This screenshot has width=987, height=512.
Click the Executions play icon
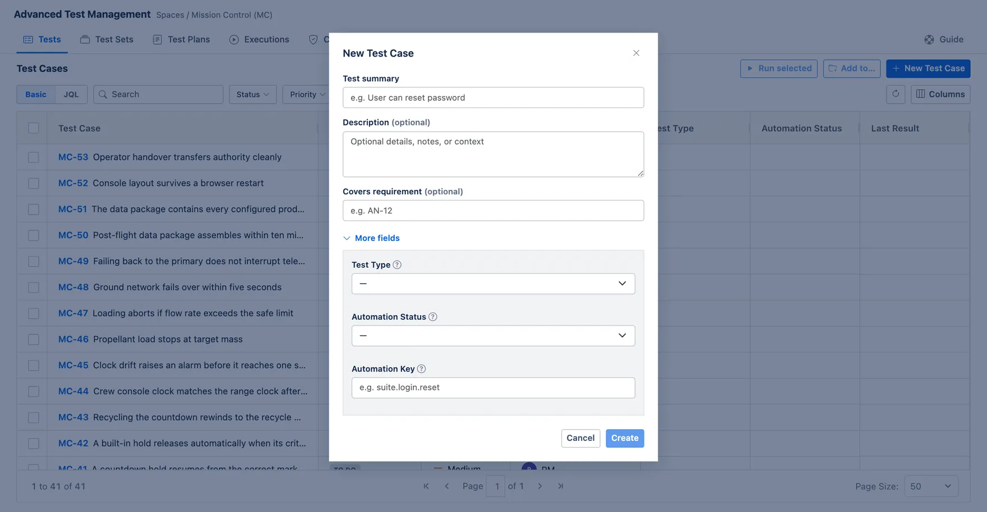click(234, 40)
